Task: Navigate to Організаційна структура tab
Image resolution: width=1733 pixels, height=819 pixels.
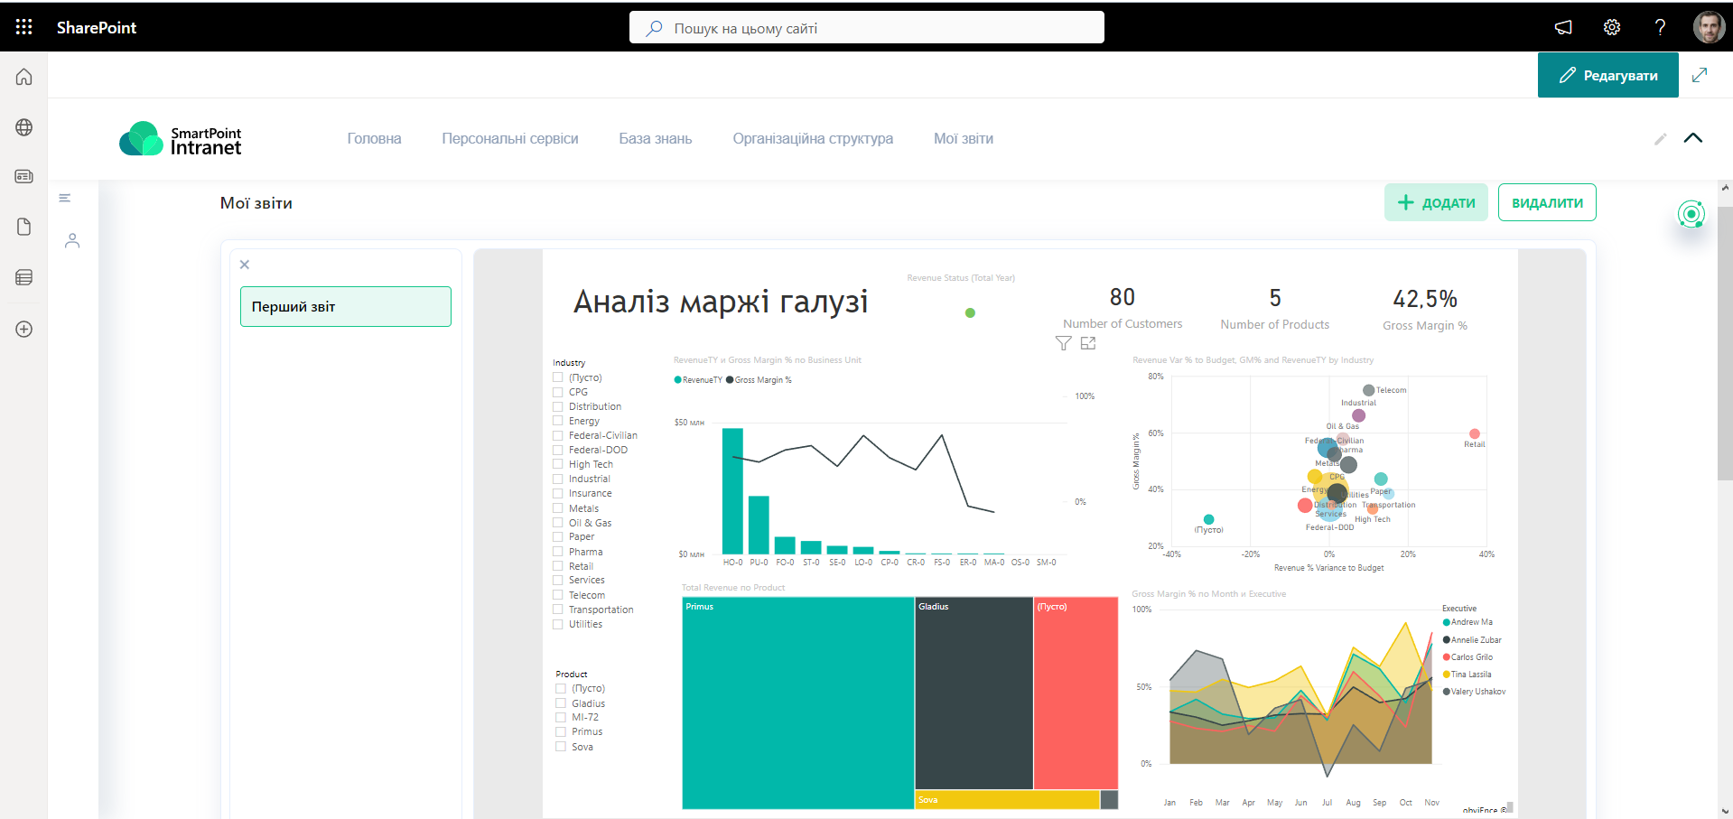Action: pos(812,138)
